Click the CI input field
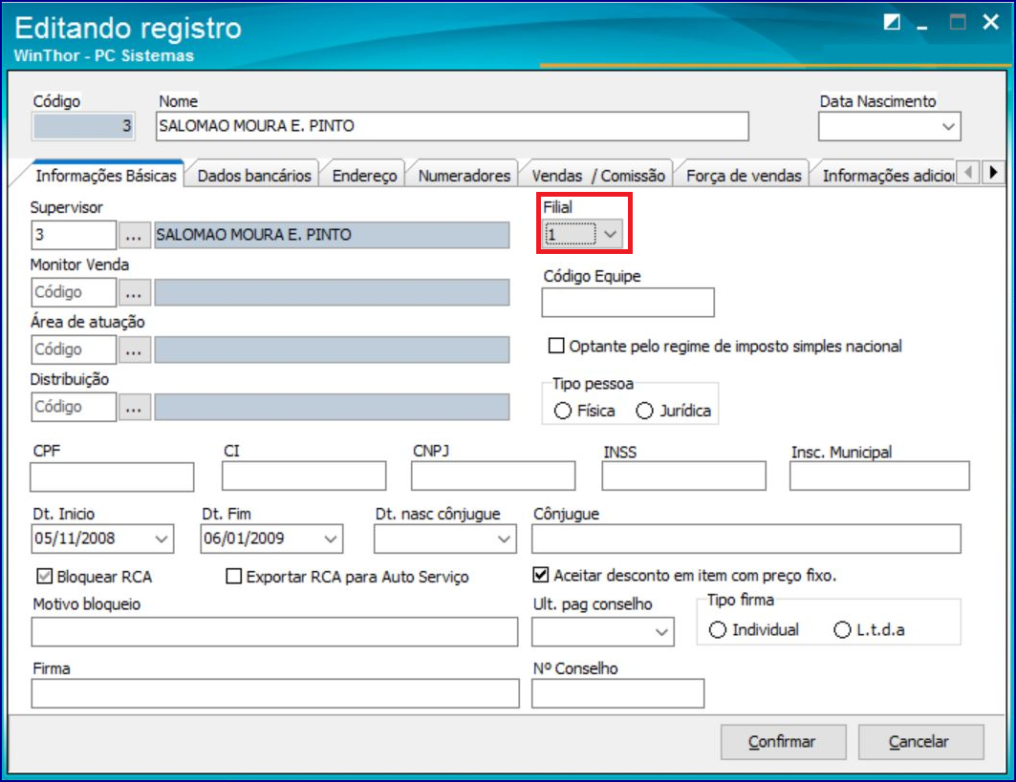Screen dimensions: 1016x782 [x=304, y=476]
